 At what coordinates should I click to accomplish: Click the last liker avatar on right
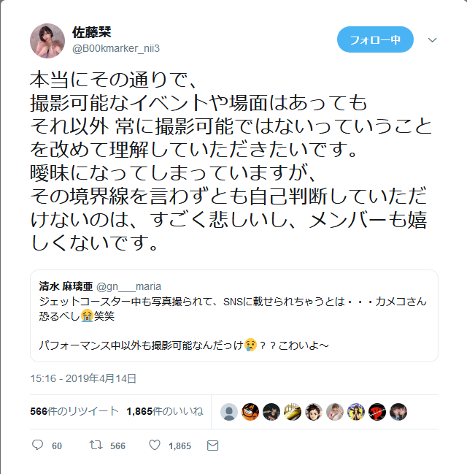click(398, 412)
